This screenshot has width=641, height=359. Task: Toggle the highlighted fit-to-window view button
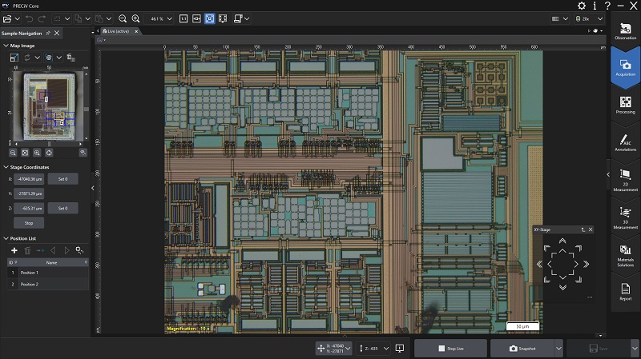[209, 18]
